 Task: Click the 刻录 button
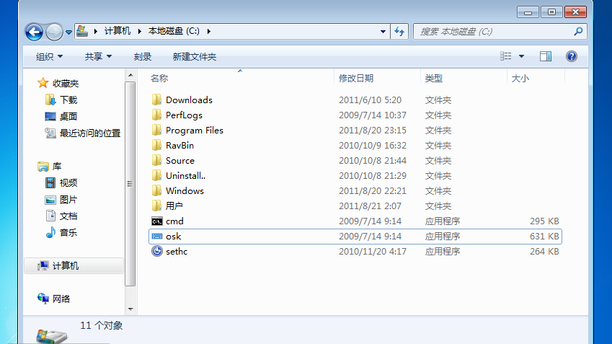(x=142, y=56)
